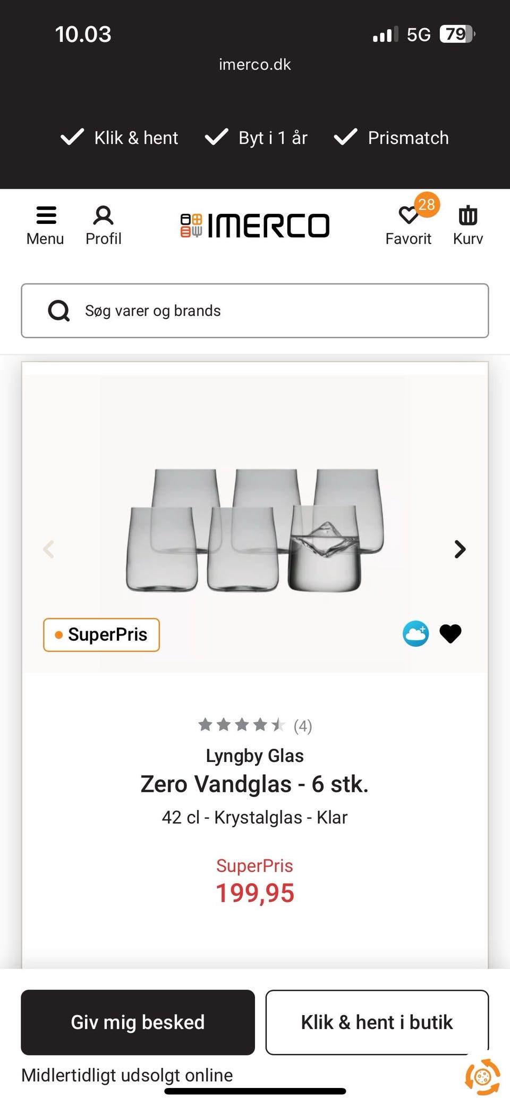This screenshot has width=510, height=1105.
Task: Tap the blue cloud badge icon
Action: click(x=415, y=633)
